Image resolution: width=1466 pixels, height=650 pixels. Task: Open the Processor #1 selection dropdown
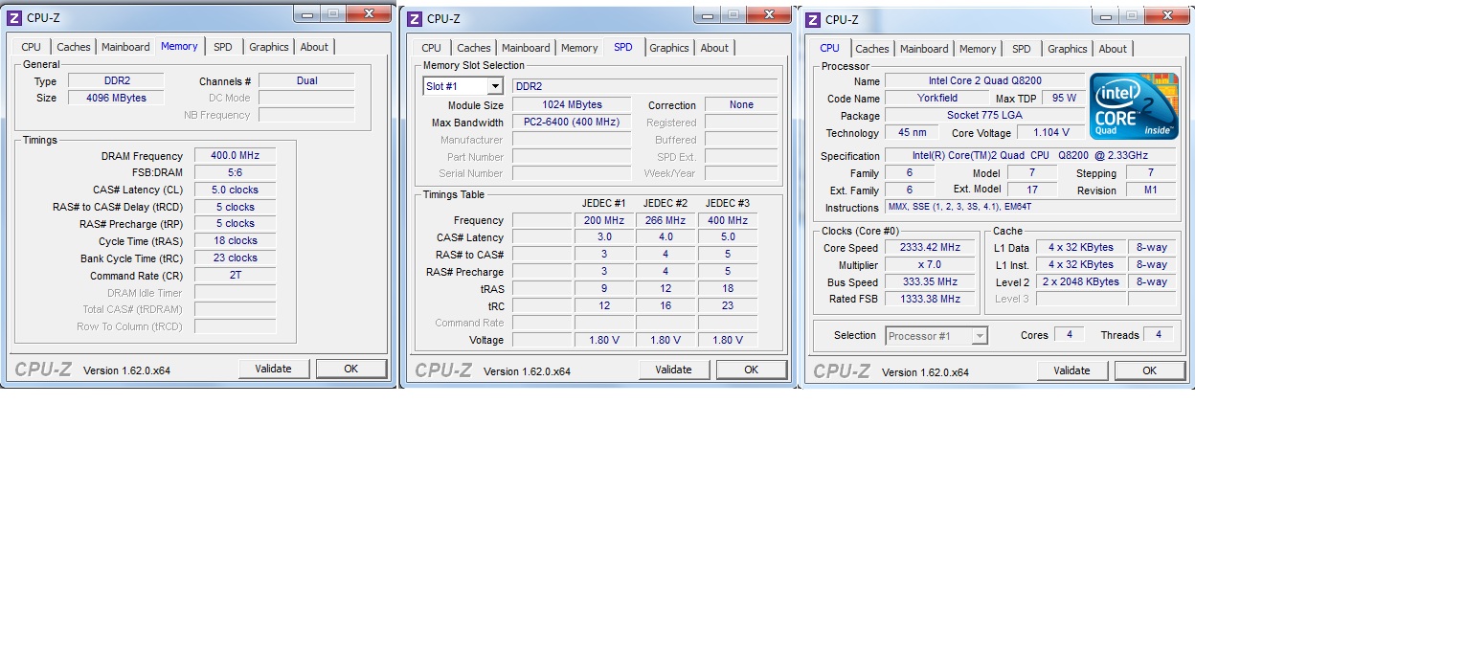[x=936, y=335]
